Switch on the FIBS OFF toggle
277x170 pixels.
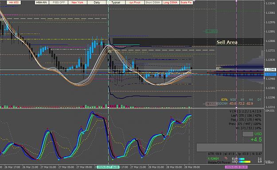pyautogui.click(x=59, y=3)
